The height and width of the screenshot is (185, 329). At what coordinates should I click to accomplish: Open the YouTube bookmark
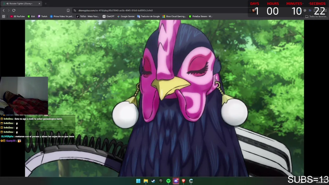pyautogui.click(x=17, y=16)
